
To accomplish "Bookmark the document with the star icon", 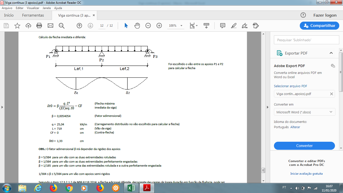I will [17, 26].
